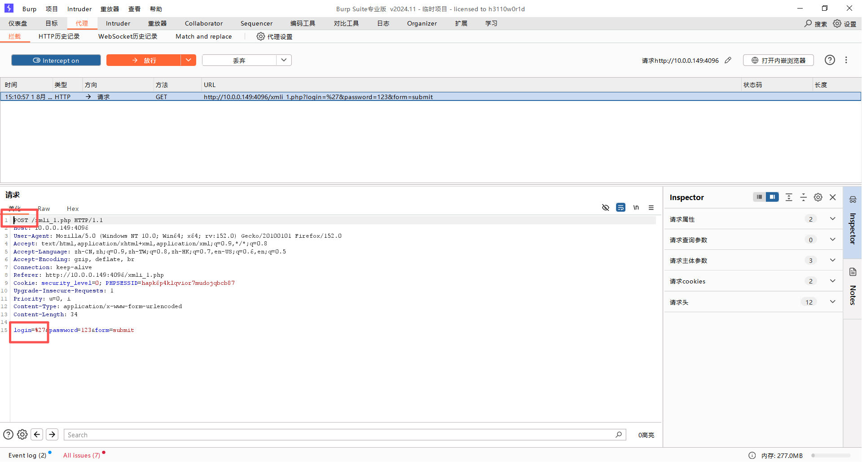Go to the previous search match arrow
This screenshot has height=462, width=862.
tap(37, 435)
